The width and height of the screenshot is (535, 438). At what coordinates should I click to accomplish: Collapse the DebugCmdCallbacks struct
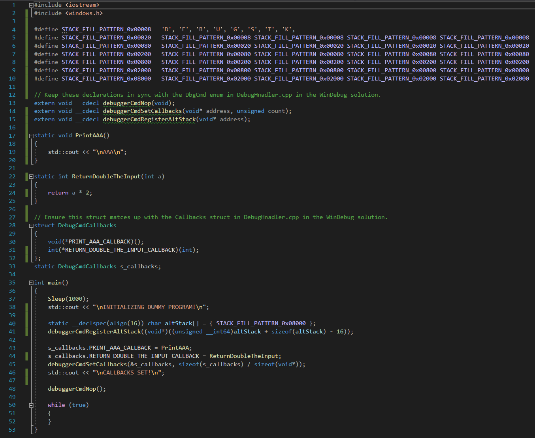coord(31,225)
